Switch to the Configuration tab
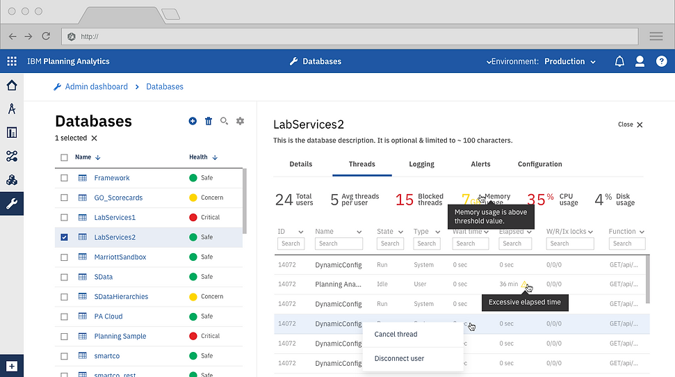This screenshot has height=377, width=675. pyautogui.click(x=540, y=164)
